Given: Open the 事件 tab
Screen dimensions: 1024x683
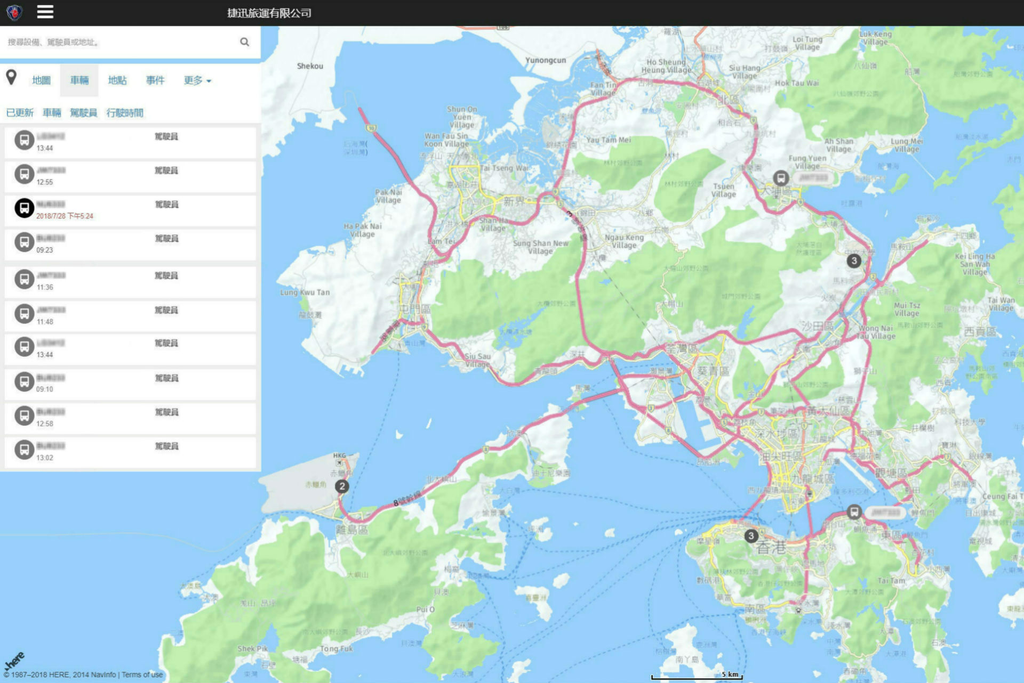Looking at the screenshot, I should click(155, 80).
